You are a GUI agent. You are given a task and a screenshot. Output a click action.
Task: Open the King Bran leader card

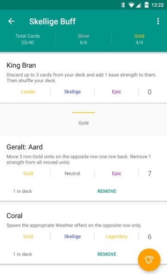83,78
